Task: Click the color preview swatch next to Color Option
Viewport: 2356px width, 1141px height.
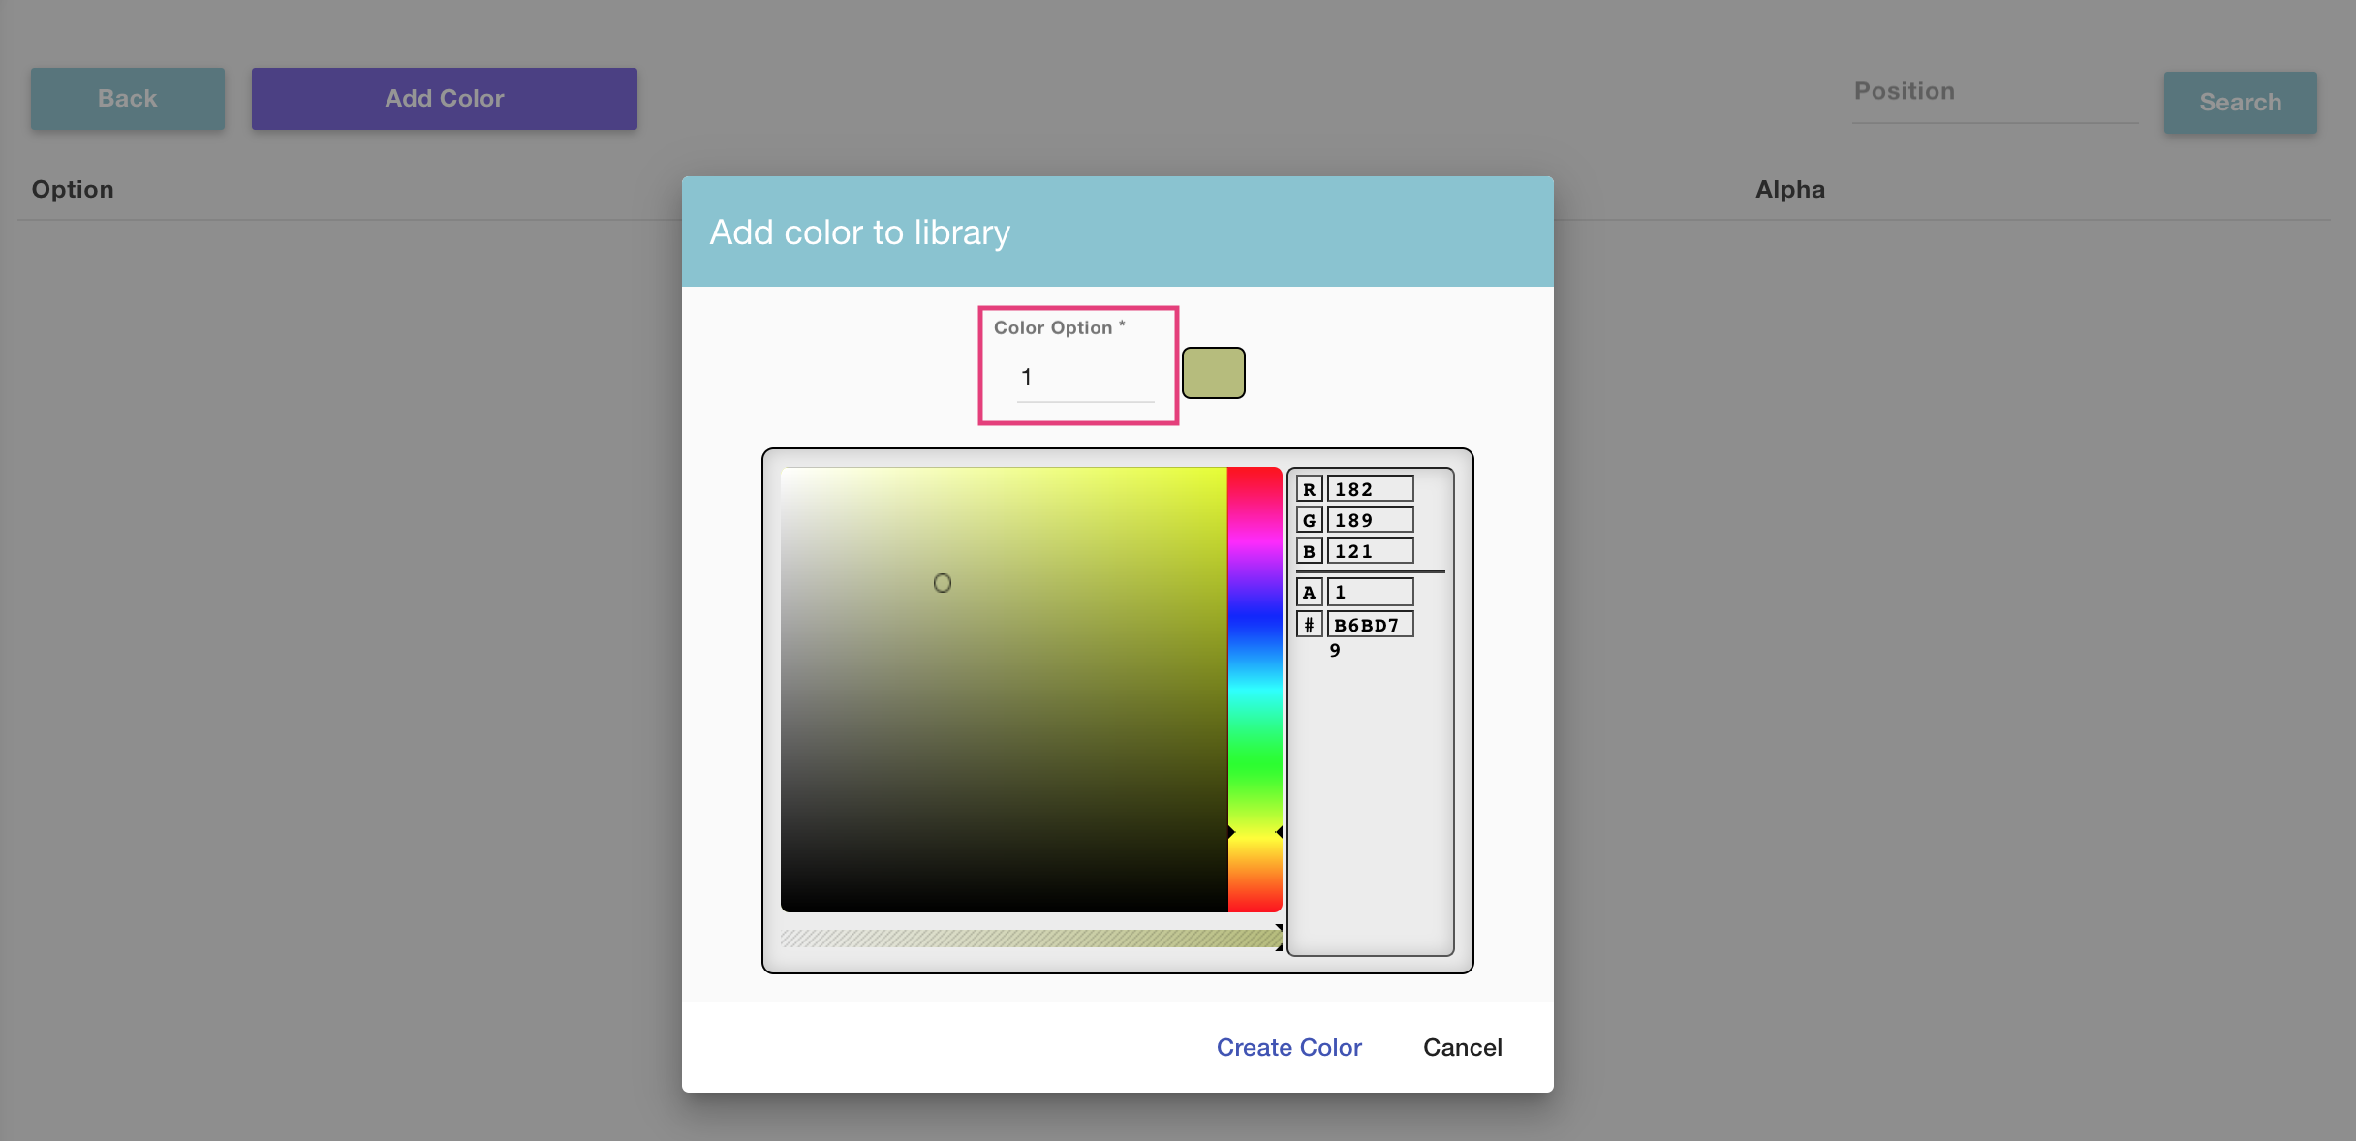Action: pyautogui.click(x=1213, y=372)
